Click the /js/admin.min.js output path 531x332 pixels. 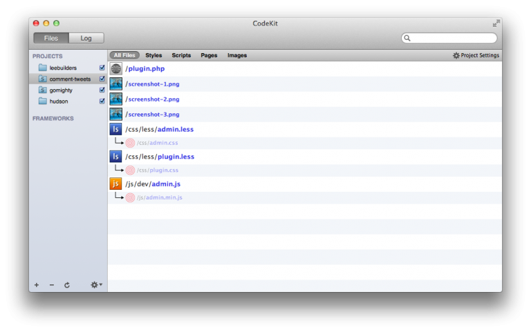click(160, 197)
